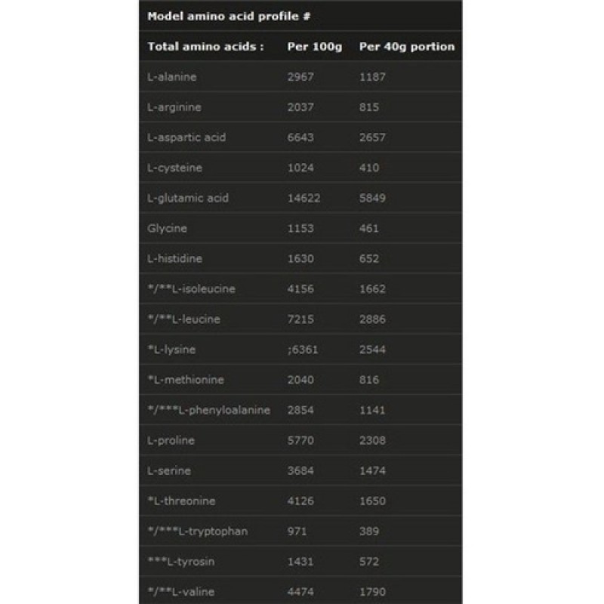Image resolution: width=604 pixels, height=604 pixels.
Task: Select the L-leucine per 100g value 7215
Action: coord(300,319)
